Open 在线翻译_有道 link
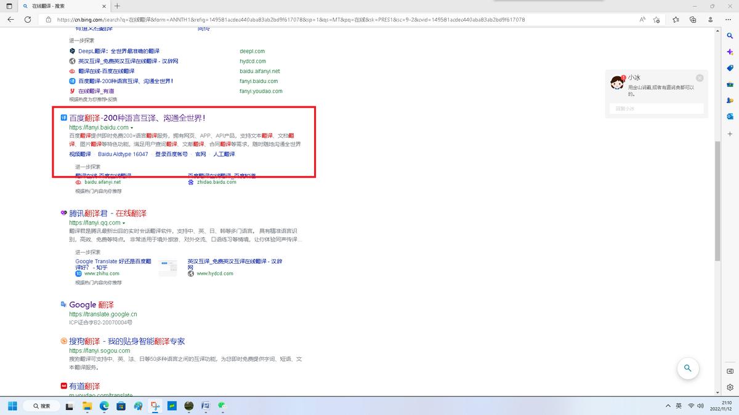This screenshot has height=415, width=739. click(x=96, y=91)
